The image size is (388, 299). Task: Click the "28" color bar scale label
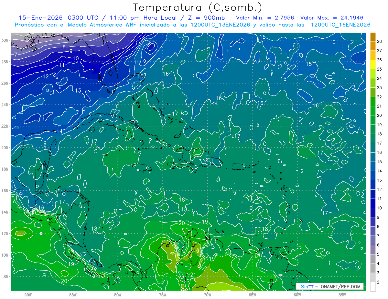(x=380, y=41)
